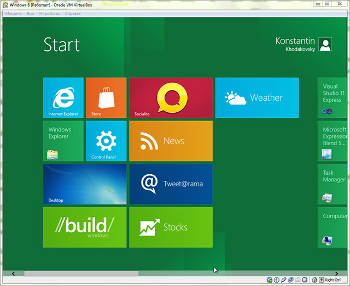Click the left scroll arrow
The height and width of the screenshot is (286, 350).
[x=13, y=273]
